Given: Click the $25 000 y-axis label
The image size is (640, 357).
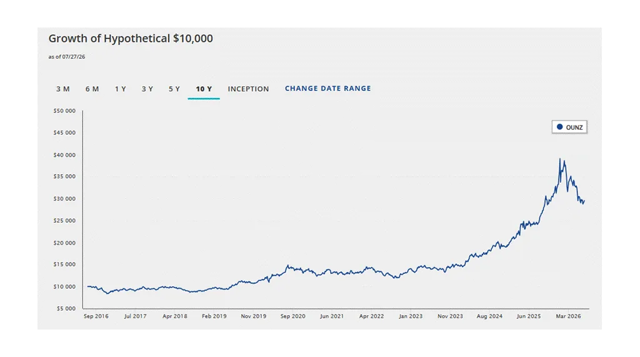Looking at the screenshot, I should coord(64,220).
